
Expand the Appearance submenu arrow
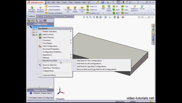[x=71, y=55]
